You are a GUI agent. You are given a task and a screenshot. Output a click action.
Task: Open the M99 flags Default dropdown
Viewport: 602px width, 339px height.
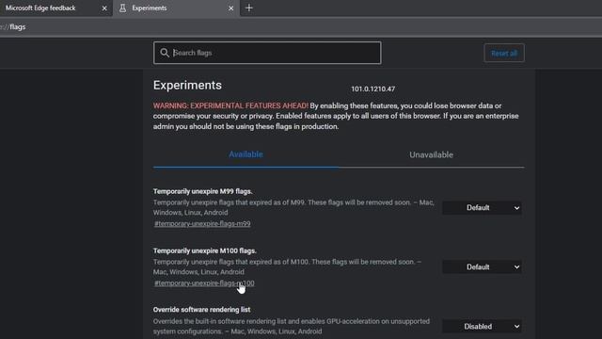pos(482,207)
